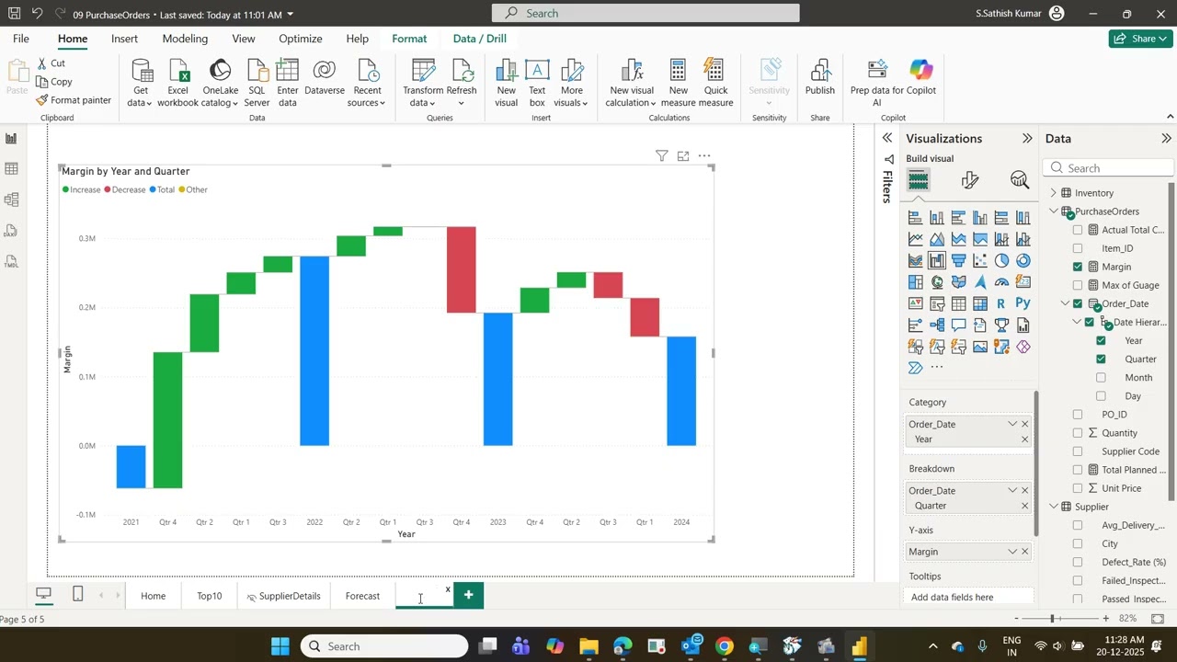Image resolution: width=1177 pixels, height=662 pixels.
Task: Open Get data source picker
Action: (x=141, y=84)
